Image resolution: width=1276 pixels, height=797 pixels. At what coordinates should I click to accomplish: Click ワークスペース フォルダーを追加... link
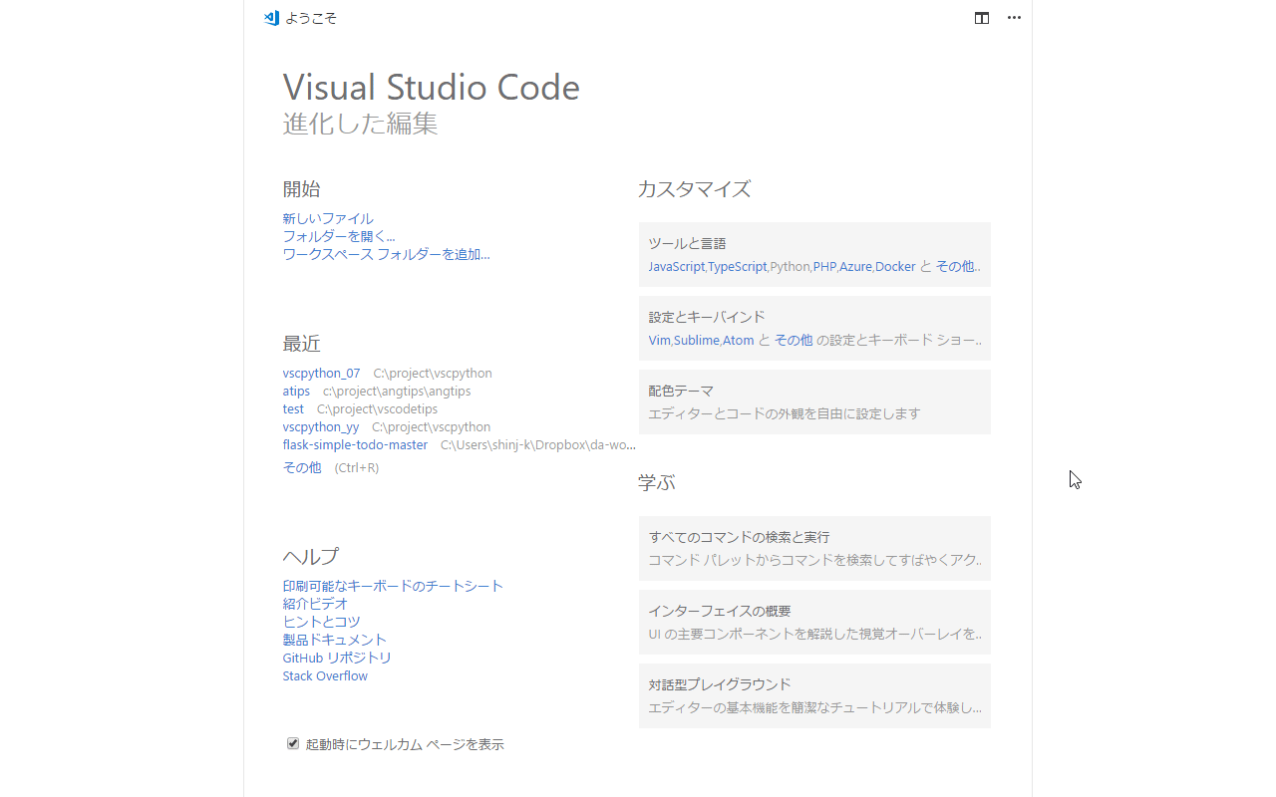386,254
